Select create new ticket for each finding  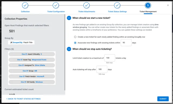75,37
